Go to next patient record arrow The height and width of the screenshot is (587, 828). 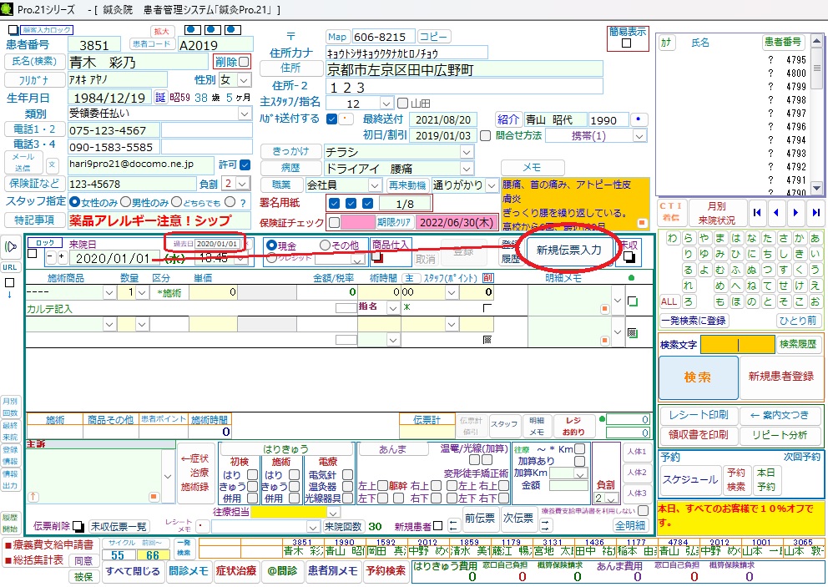tap(795, 212)
